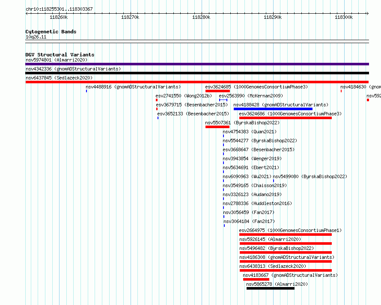Click the full-width red bar for nsv6437845
The width and height of the screenshot is (381, 305).
coord(197,82)
